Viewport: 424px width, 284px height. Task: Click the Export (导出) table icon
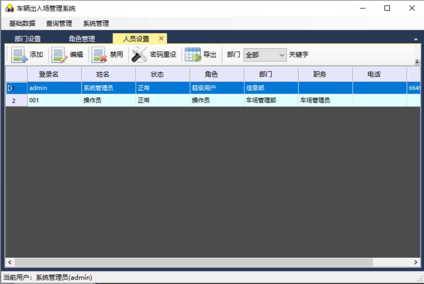[193, 55]
